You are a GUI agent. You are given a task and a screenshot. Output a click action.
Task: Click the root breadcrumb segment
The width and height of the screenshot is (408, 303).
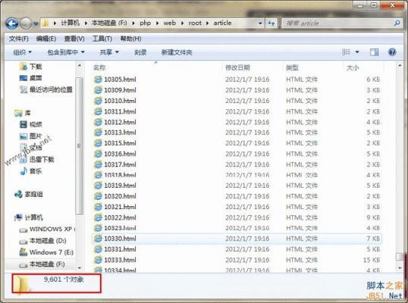coord(195,23)
